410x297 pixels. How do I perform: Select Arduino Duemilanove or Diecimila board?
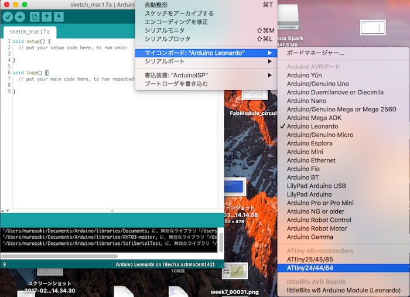point(343,93)
